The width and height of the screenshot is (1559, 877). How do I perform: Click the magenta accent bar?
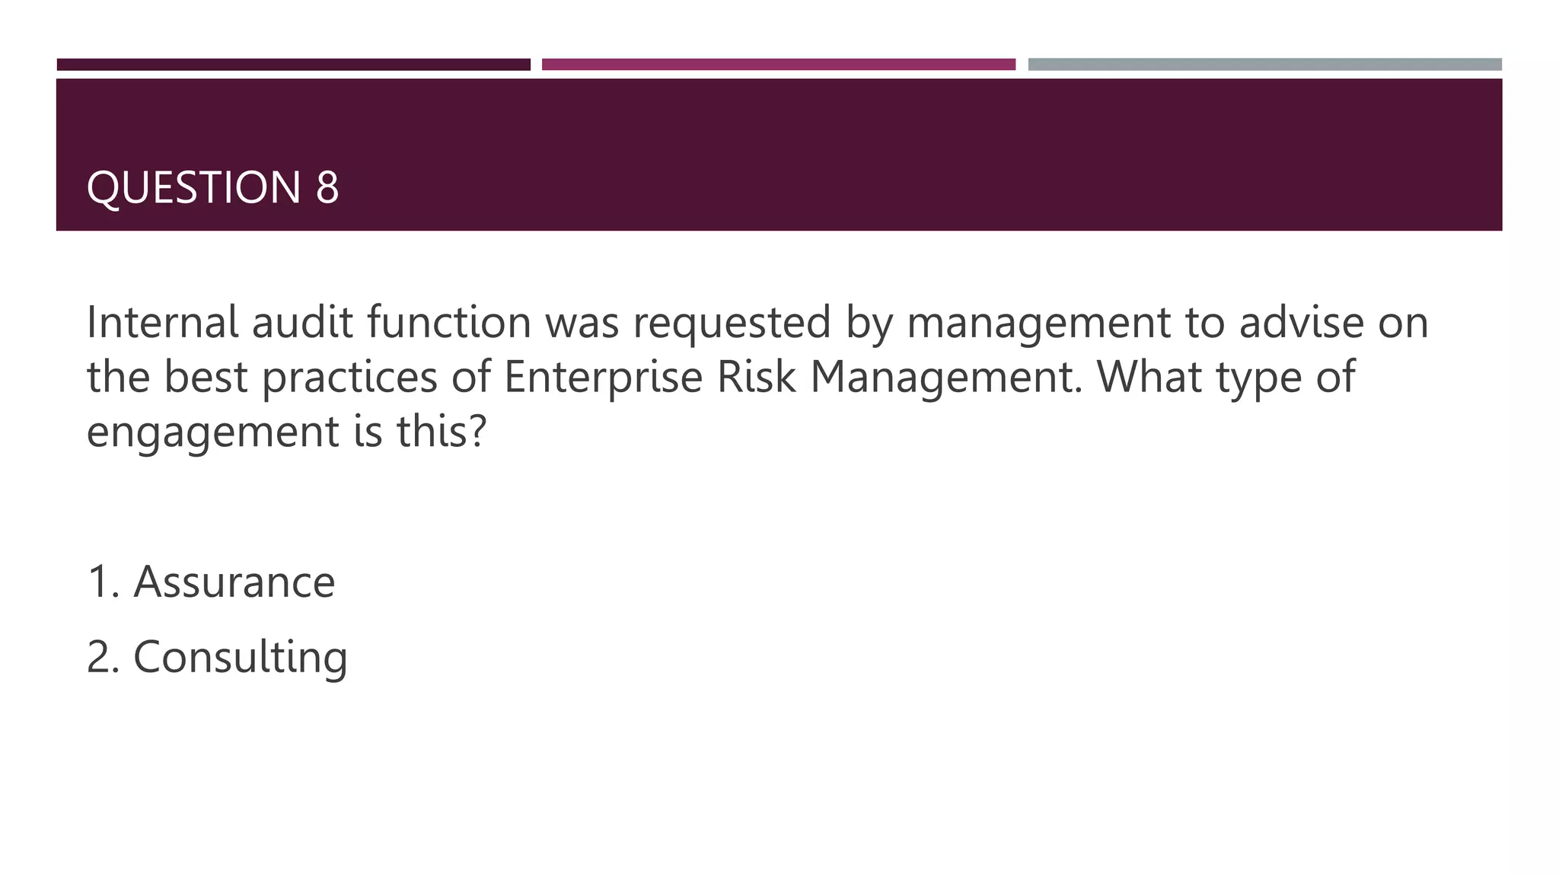[x=779, y=65]
